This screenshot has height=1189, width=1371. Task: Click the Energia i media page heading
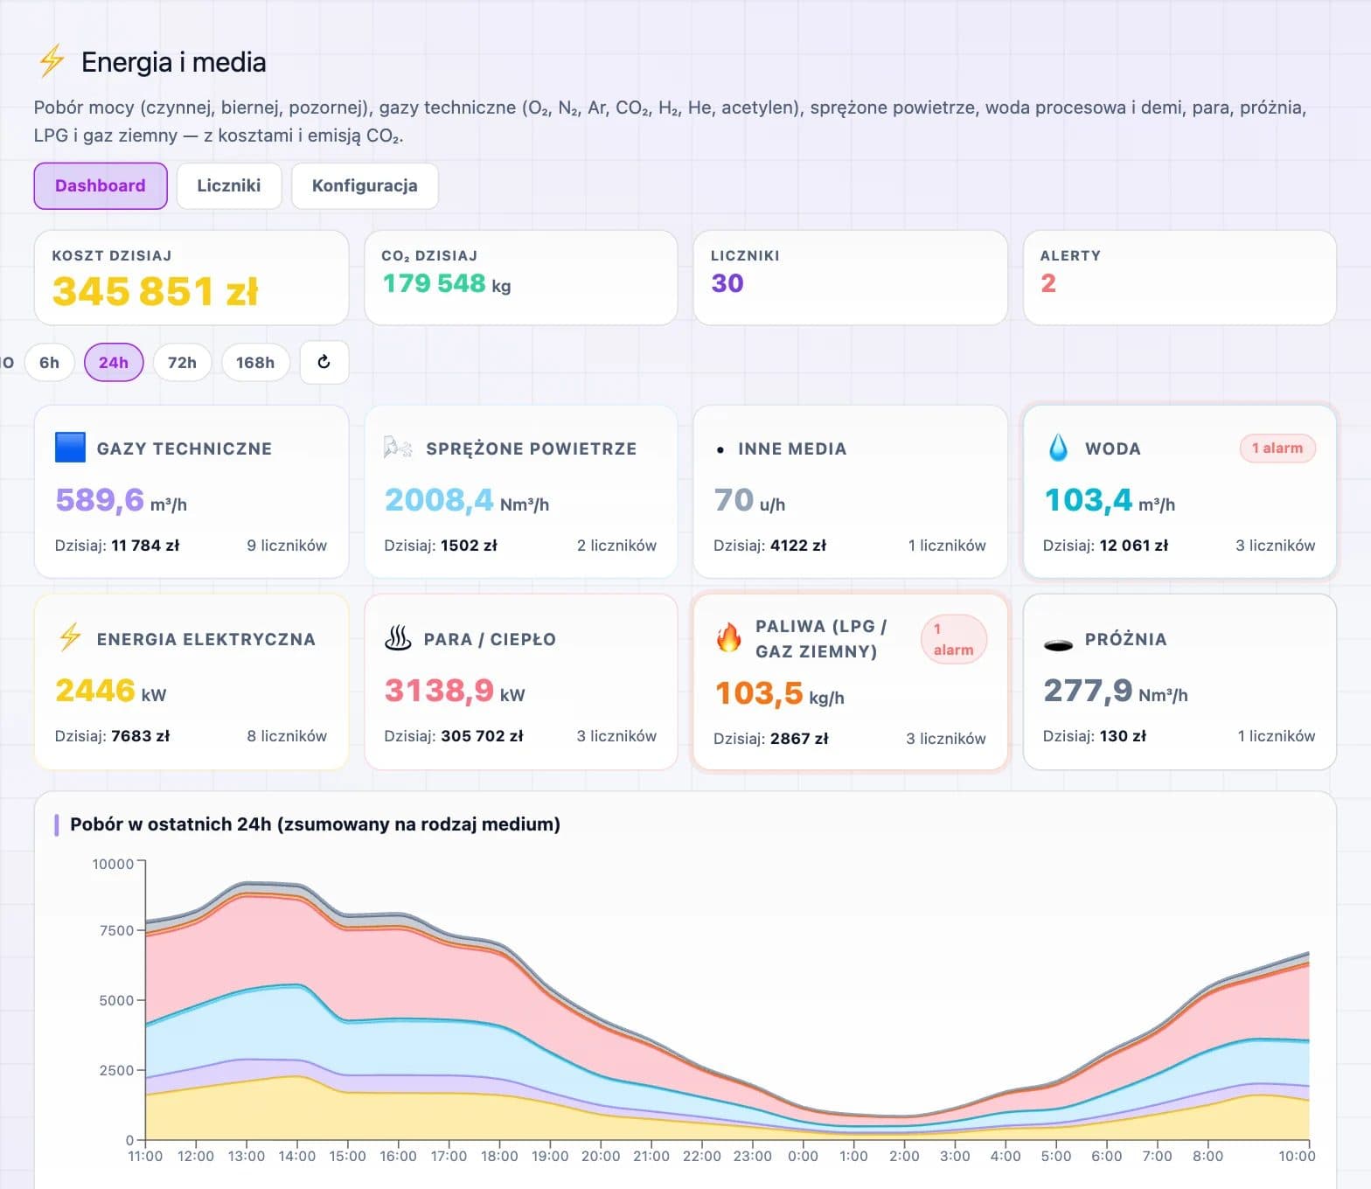tap(173, 62)
